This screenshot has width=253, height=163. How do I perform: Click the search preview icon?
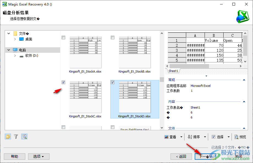[24, 136]
